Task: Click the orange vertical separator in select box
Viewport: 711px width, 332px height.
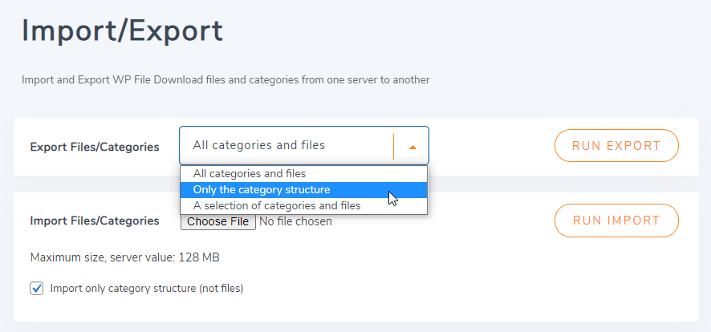Action: coord(393,146)
